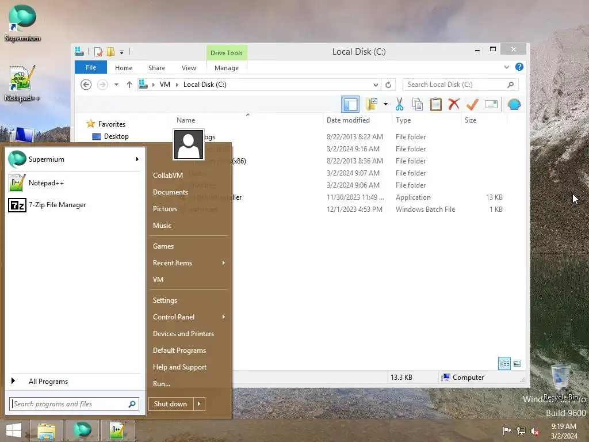Click the user account picture
Screen dimensions: 589x442
point(189,144)
